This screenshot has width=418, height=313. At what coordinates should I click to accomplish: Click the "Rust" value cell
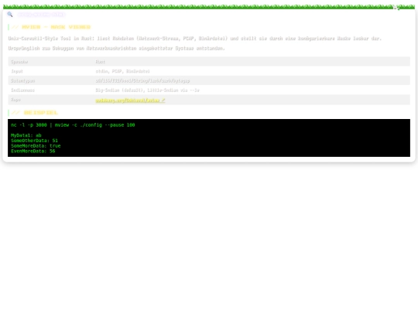[x=252, y=62]
